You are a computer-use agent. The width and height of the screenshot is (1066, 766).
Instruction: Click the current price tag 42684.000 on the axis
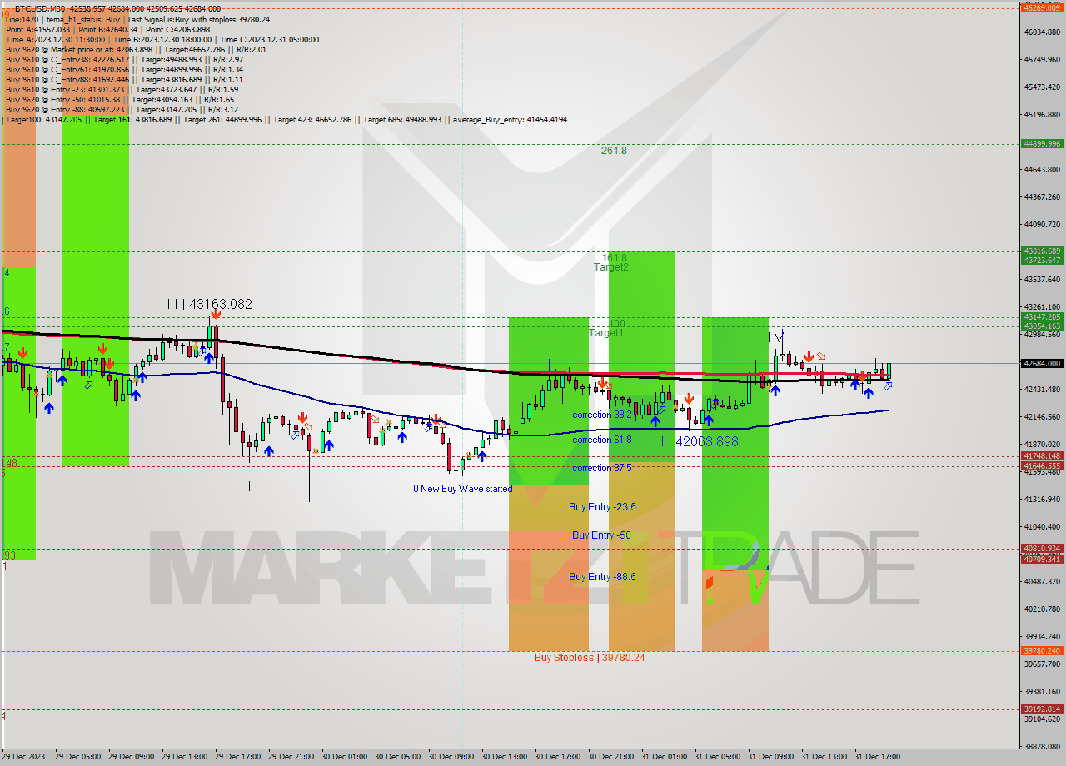tap(1042, 363)
